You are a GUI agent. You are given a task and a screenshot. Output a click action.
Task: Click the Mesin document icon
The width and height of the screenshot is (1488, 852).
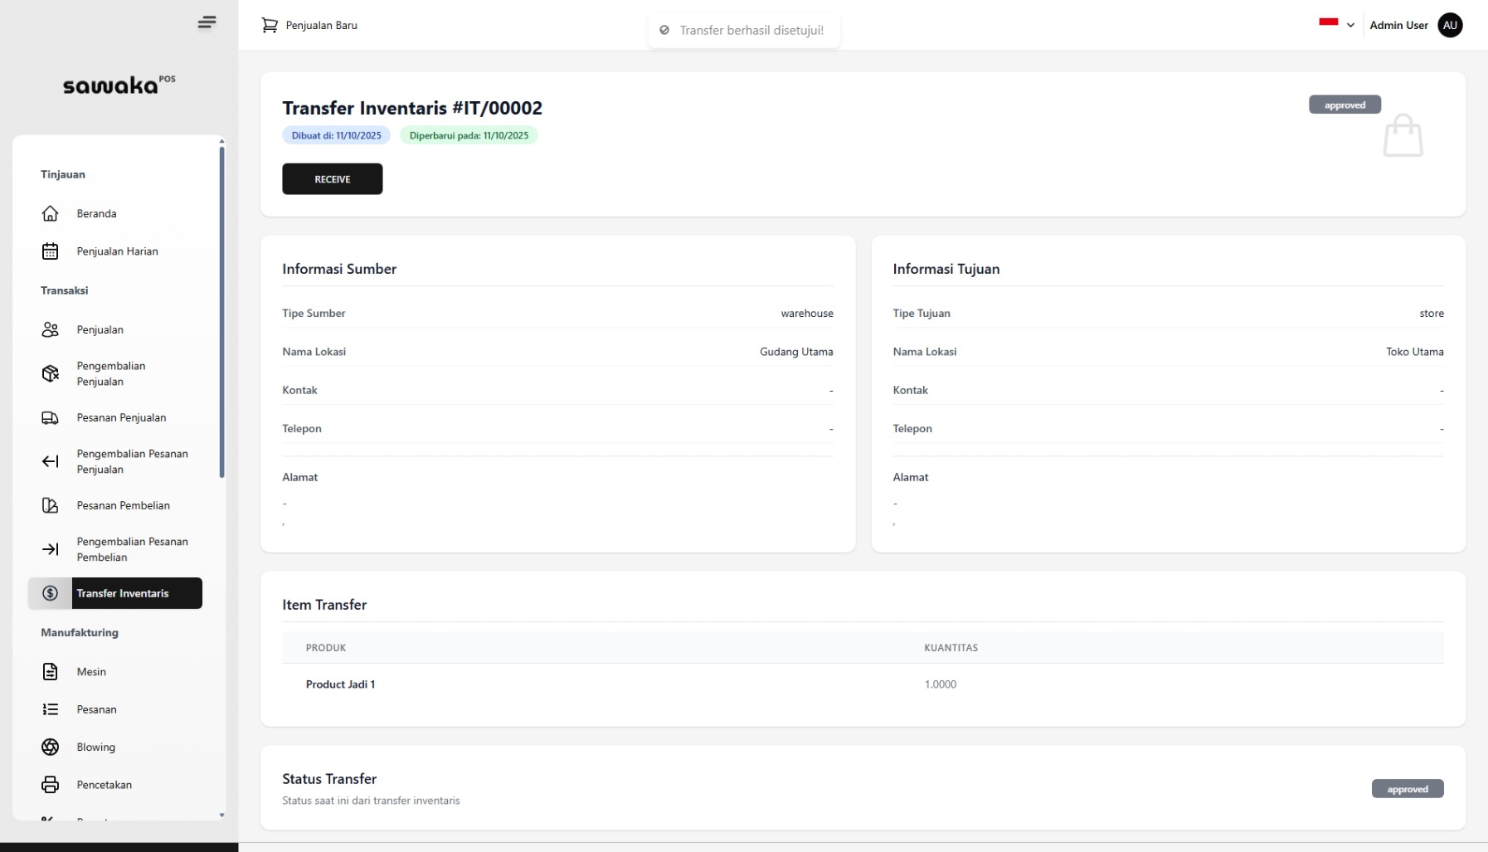pos(51,672)
